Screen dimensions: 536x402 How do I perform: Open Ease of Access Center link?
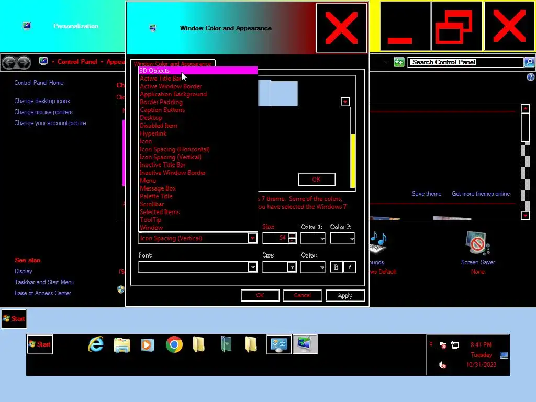click(43, 293)
